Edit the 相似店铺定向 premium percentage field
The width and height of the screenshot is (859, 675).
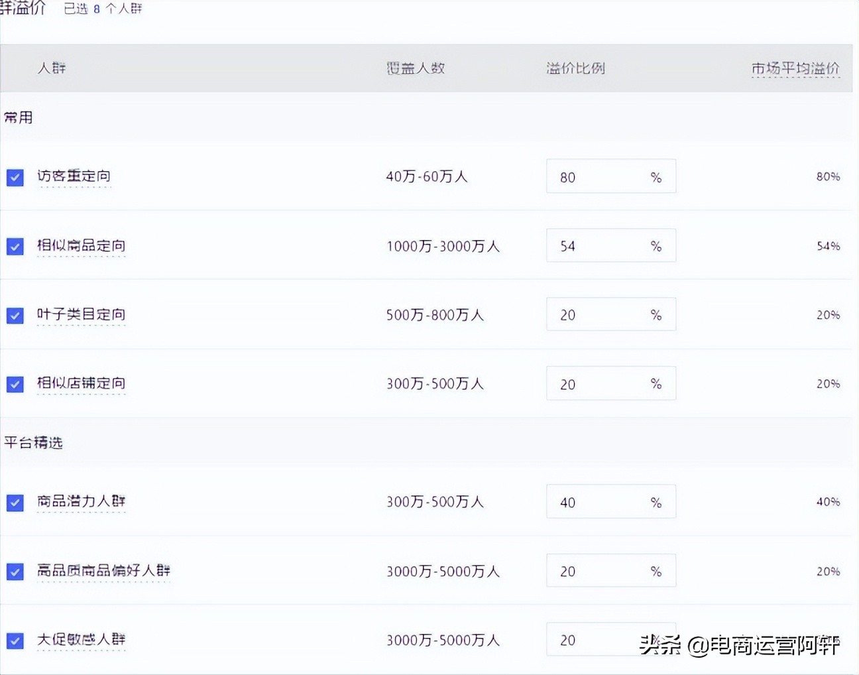click(x=611, y=383)
